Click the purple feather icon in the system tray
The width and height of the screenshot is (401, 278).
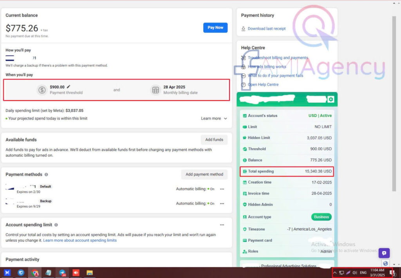[x=348, y=273]
